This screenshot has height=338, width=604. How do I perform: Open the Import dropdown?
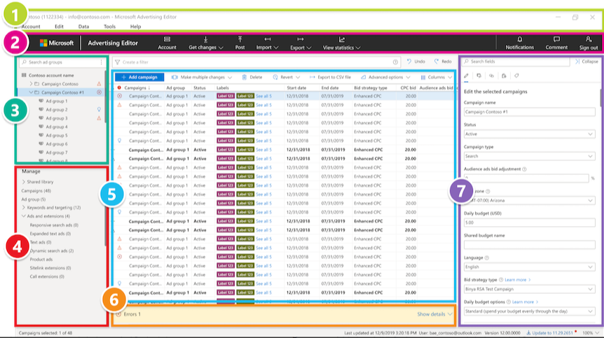pyautogui.click(x=267, y=43)
